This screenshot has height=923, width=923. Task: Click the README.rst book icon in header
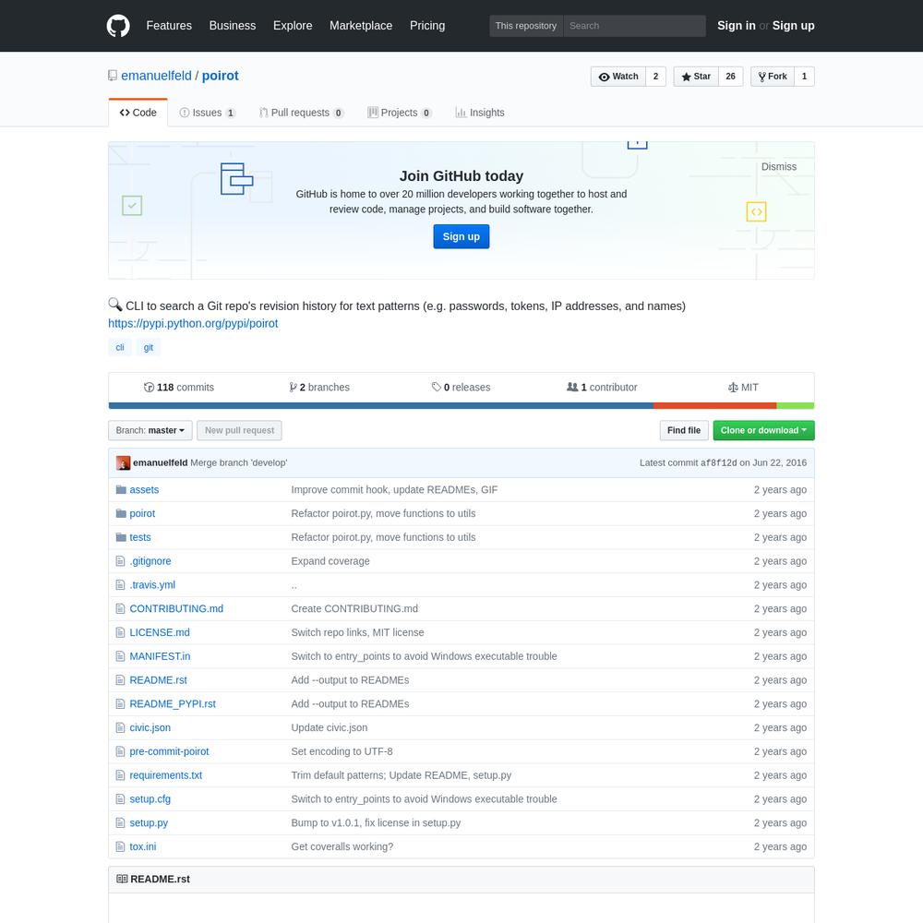[x=122, y=879]
